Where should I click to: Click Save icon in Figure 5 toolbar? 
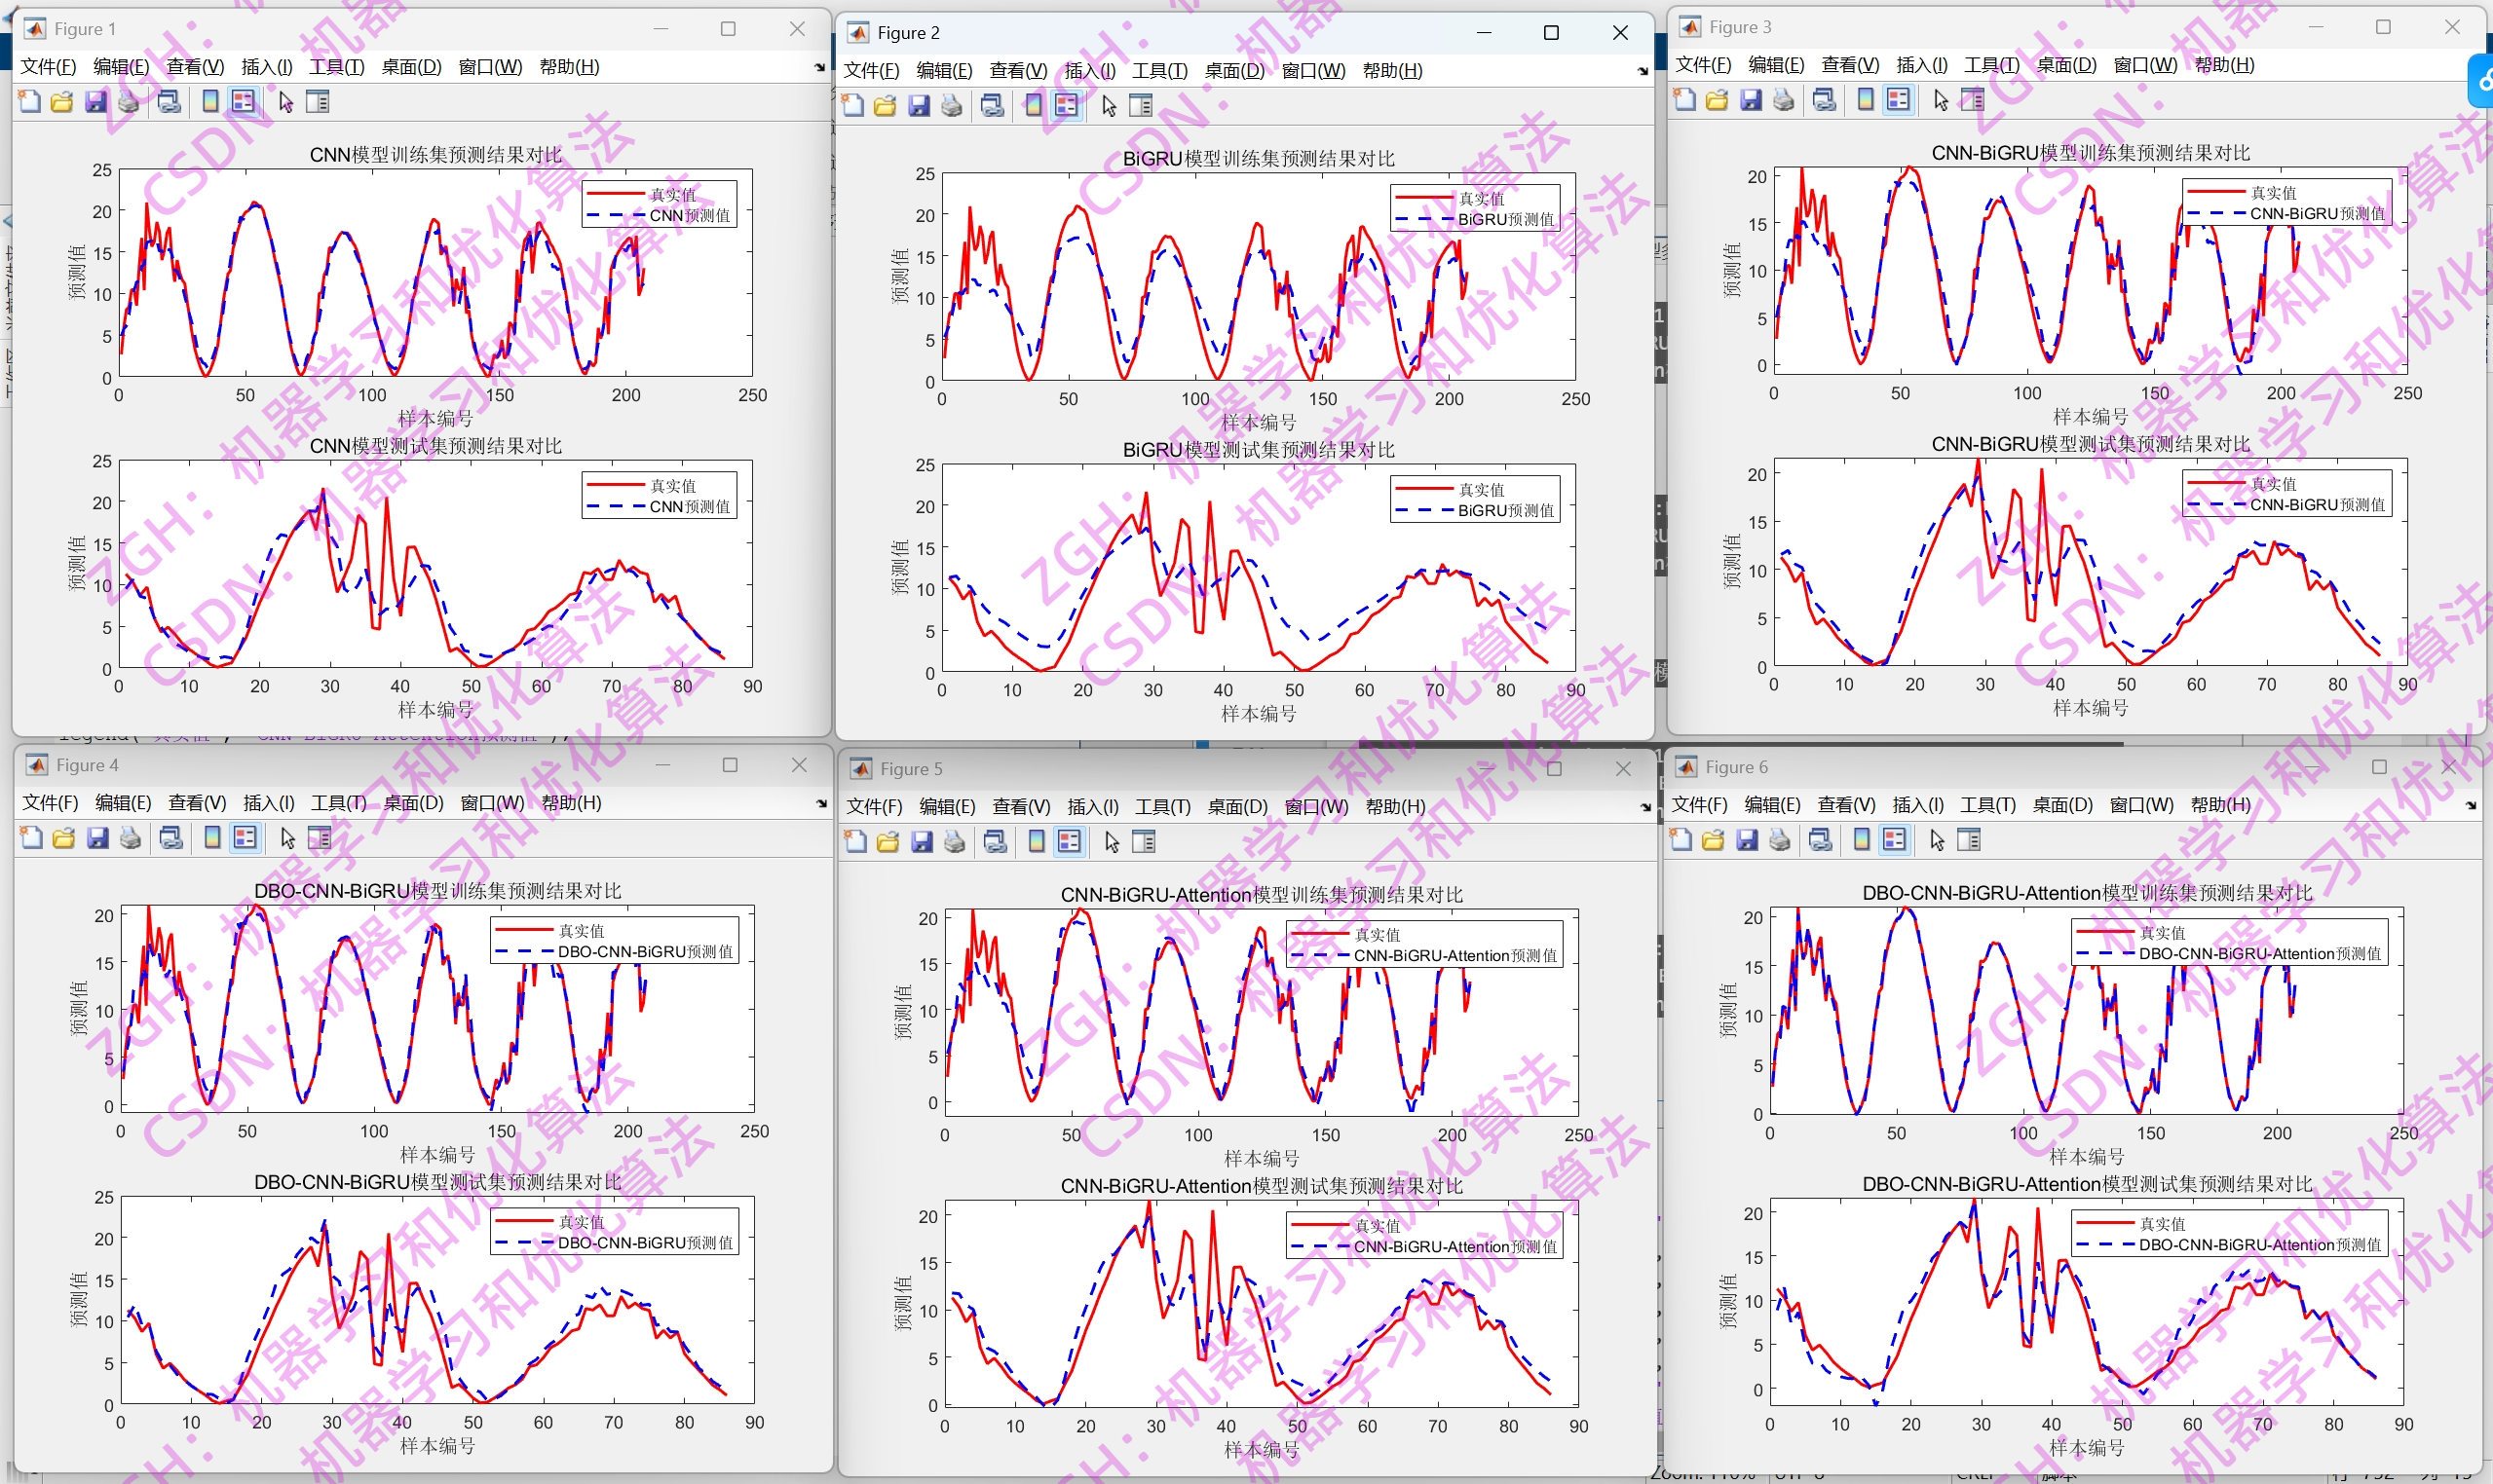pos(922,842)
